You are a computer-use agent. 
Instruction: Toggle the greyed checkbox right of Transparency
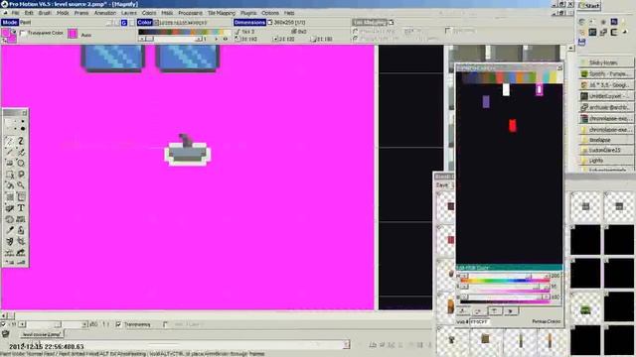[166, 324]
